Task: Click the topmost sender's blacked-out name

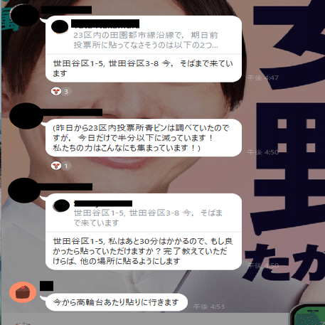Action: tap(66, 10)
